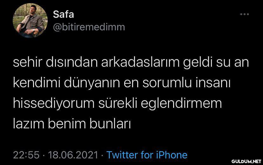This screenshot has height=165, width=263.
Task: Select the 22:55 timestamp
Action: tap(26, 155)
